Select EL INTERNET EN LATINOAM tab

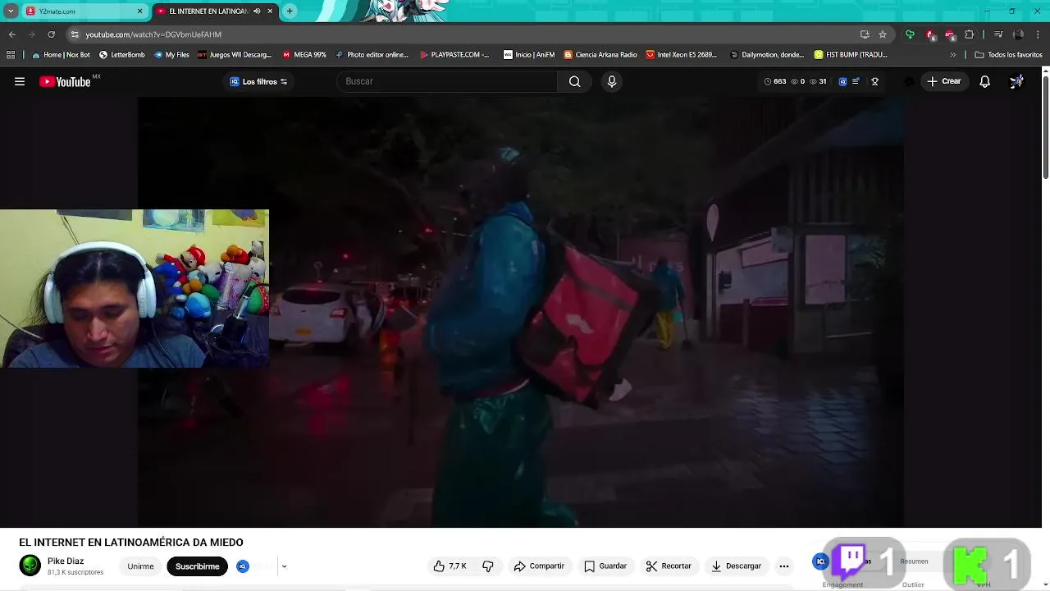tap(213, 11)
